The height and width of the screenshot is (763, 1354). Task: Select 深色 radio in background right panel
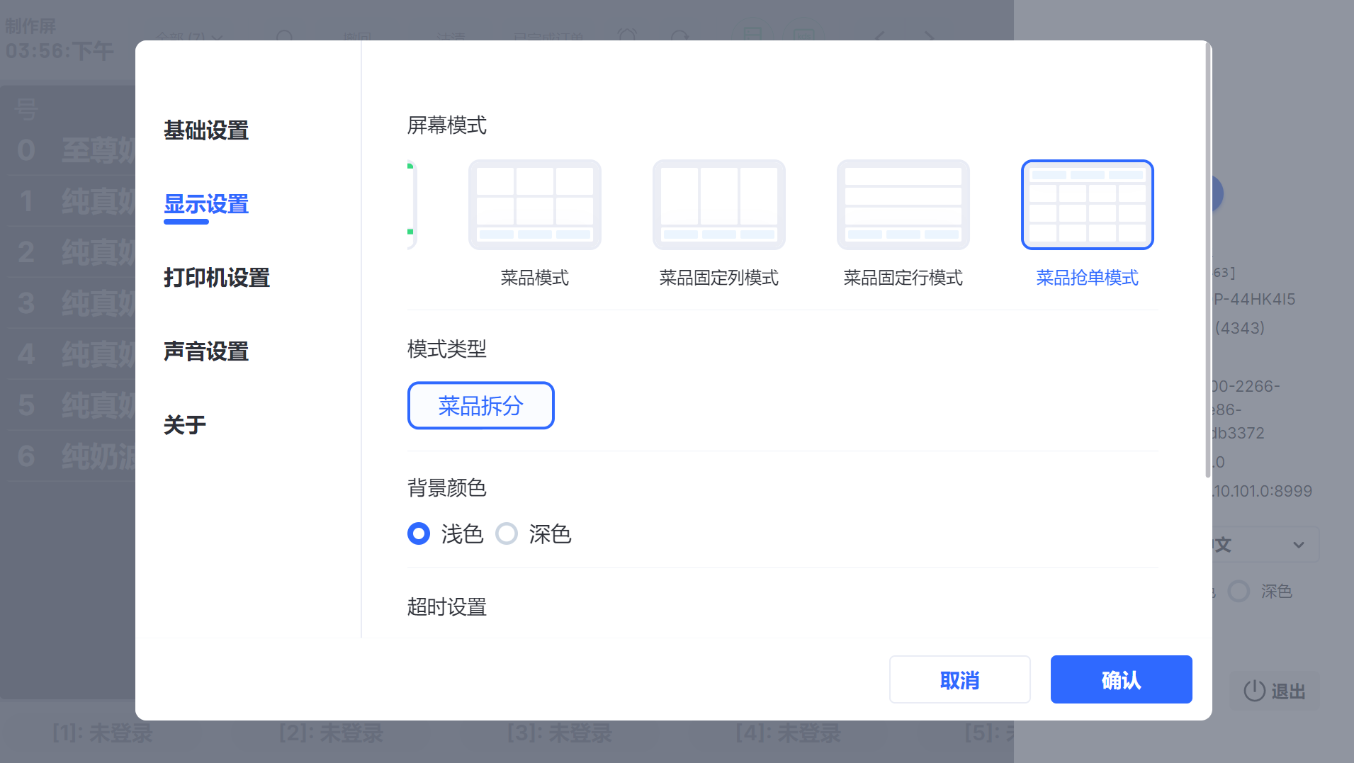click(x=1239, y=591)
